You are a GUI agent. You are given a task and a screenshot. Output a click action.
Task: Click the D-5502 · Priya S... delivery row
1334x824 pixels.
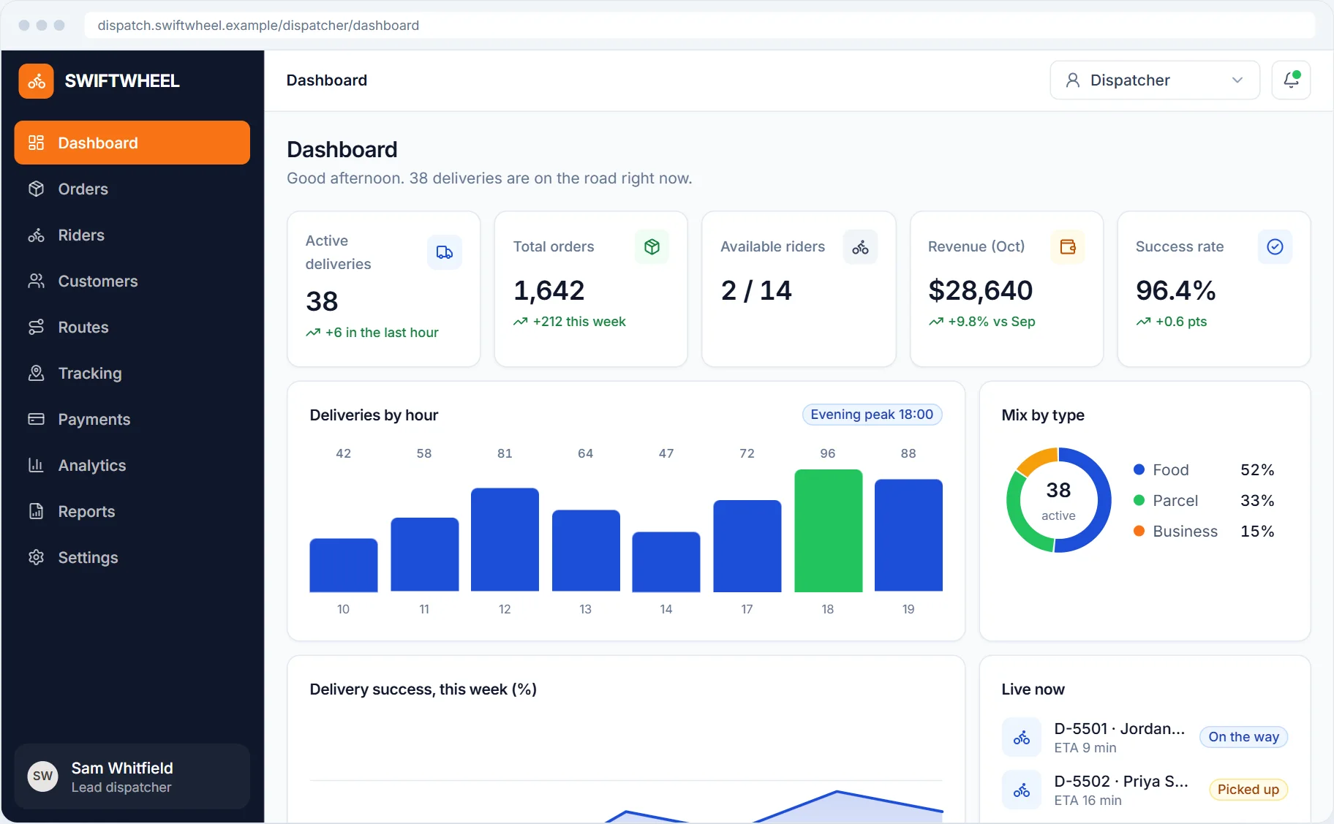(x=1145, y=790)
